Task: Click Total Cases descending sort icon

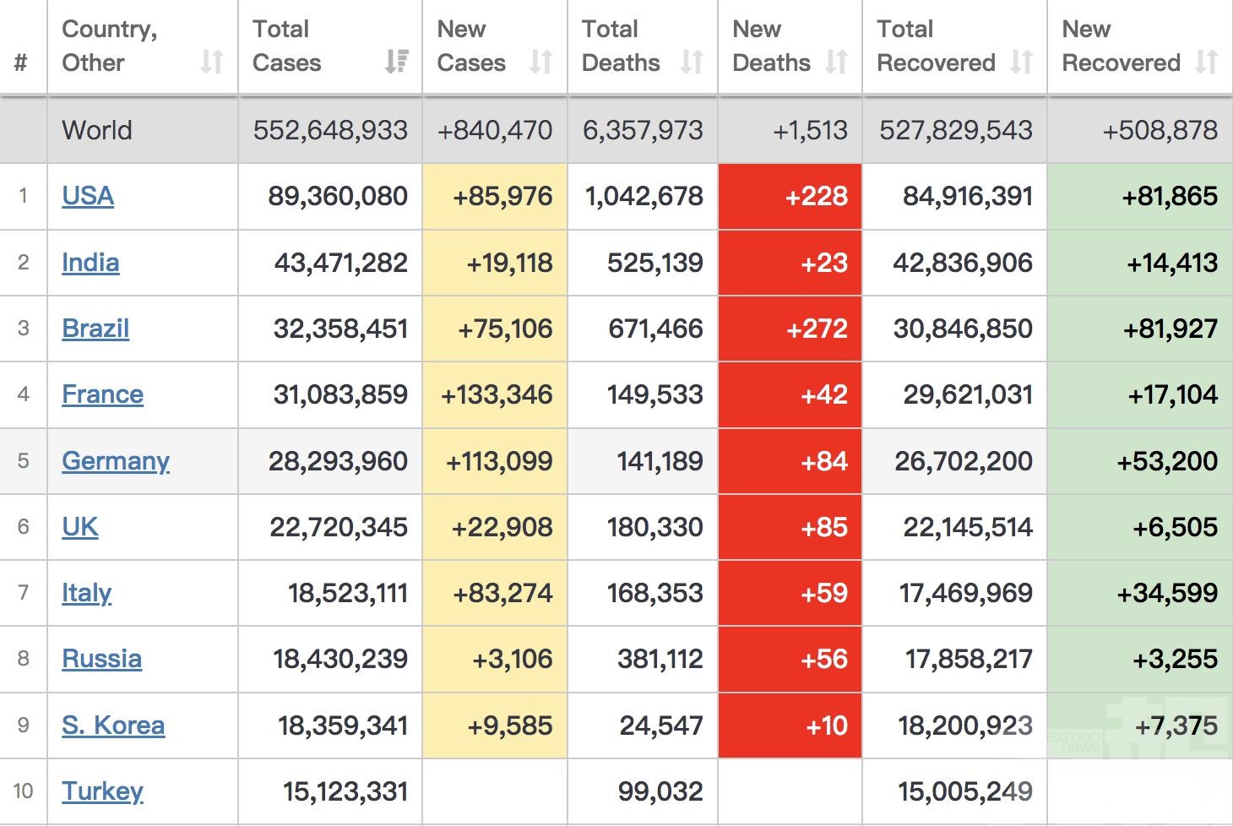Action: [396, 62]
